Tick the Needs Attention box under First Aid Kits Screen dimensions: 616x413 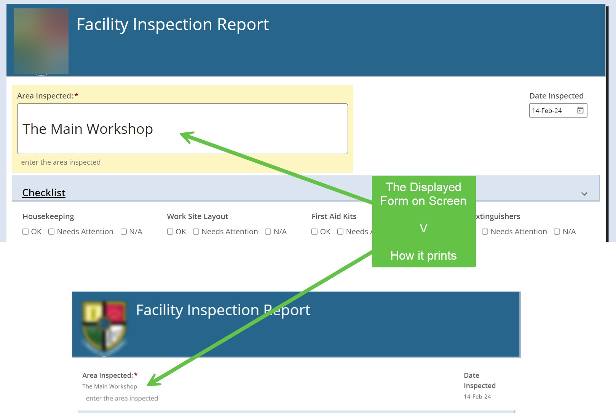pyautogui.click(x=340, y=232)
